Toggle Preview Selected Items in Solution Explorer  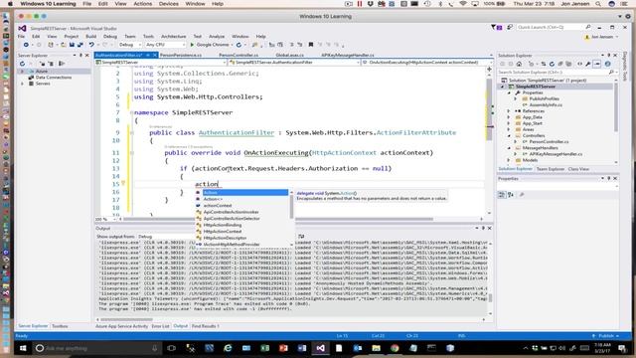pyautogui.click(x=597, y=64)
